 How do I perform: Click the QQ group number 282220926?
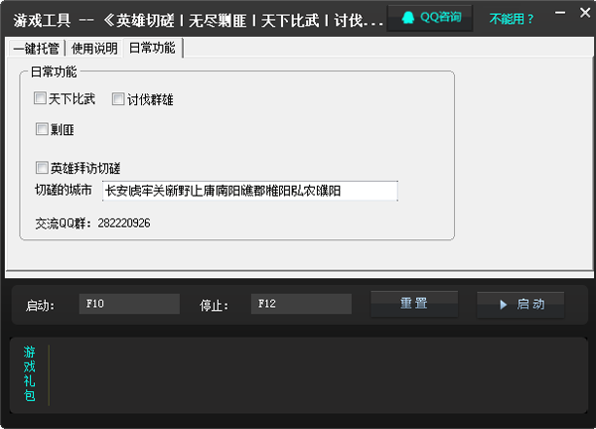coord(124,223)
